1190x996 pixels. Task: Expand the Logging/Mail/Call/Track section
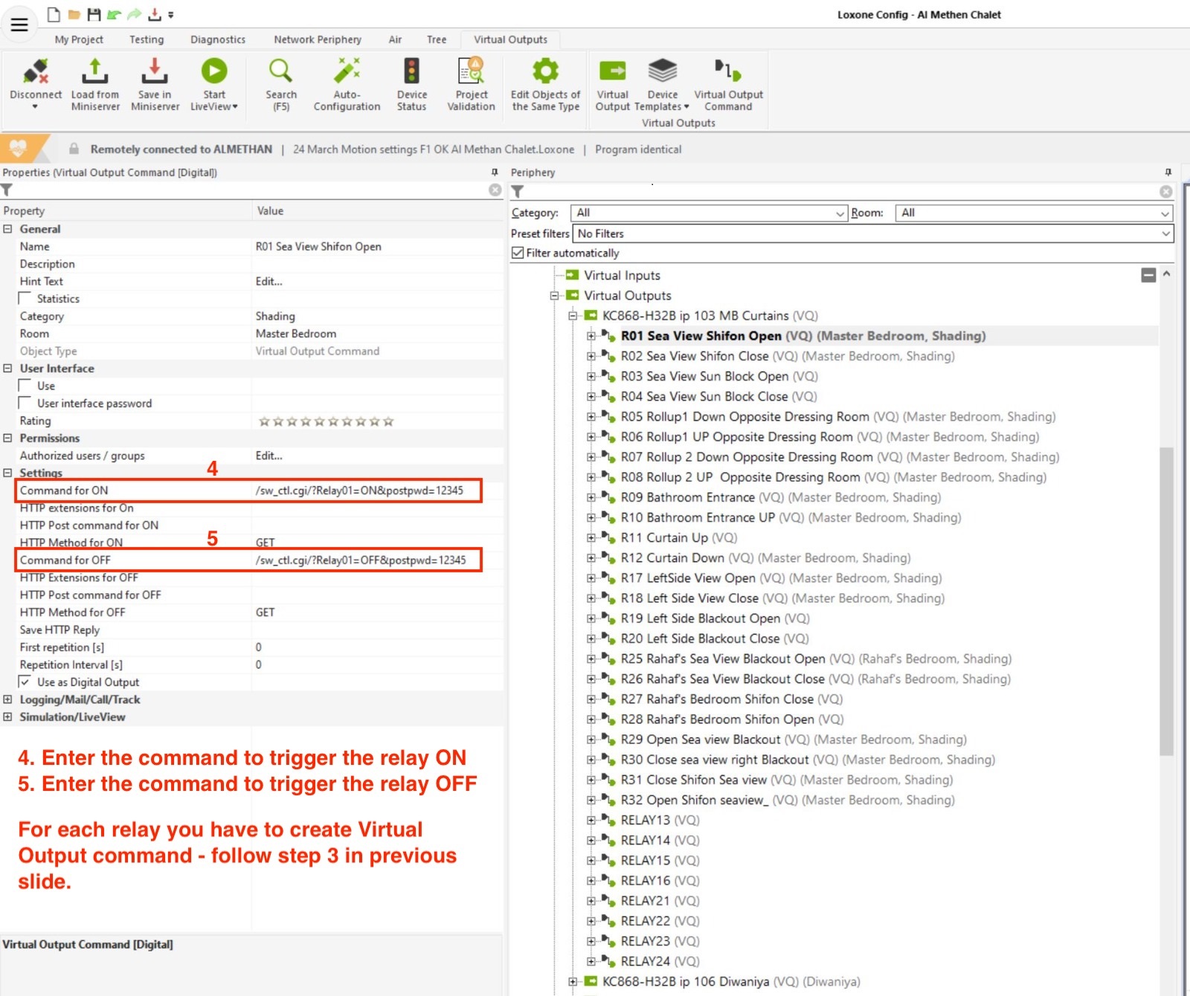pyautogui.click(x=7, y=700)
